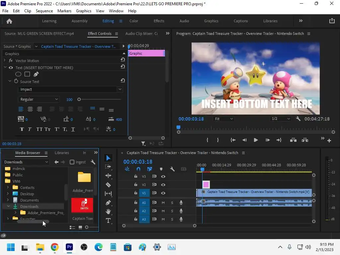Toggle Source Text animation stopwatch
This screenshot has width=340, height=255.
16,81
